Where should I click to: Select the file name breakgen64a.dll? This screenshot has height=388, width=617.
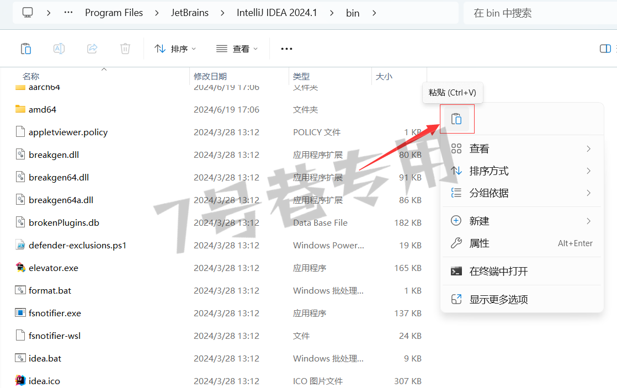pos(61,200)
